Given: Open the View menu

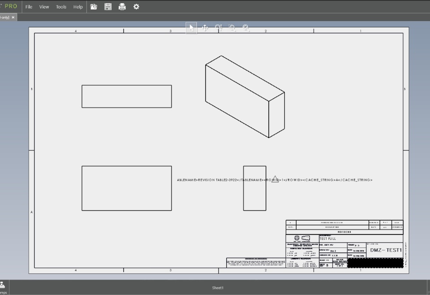Looking at the screenshot, I should point(44,7).
